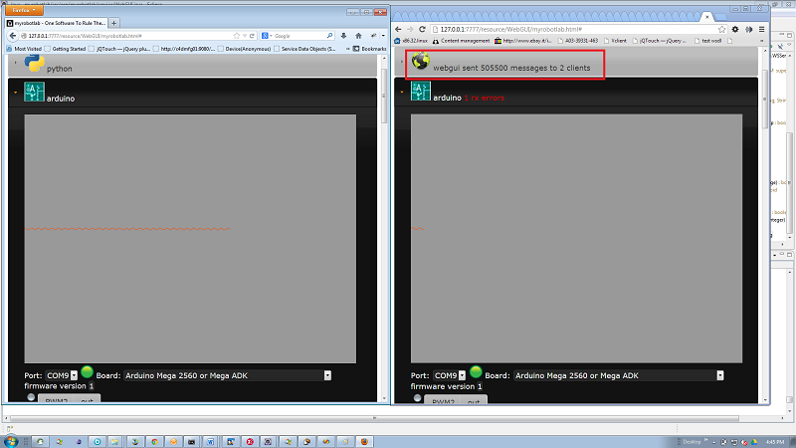Open the A03-39331-463 bookmark in Chrome

click(x=578, y=41)
